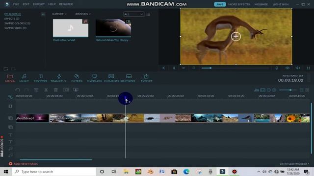The width and height of the screenshot is (314, 176).
Task: Split clip with the scissors icon
Action: pos(46,90)
